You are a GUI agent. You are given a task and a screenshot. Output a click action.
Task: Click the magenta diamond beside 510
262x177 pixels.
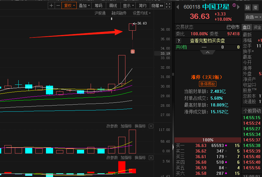[x=226, y=162]
